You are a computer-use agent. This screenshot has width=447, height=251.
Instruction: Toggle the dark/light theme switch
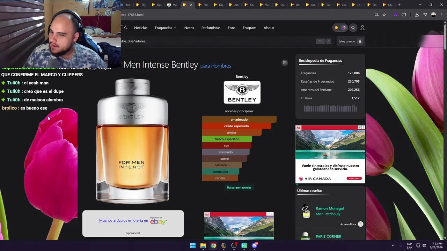(x=340, y=28)
